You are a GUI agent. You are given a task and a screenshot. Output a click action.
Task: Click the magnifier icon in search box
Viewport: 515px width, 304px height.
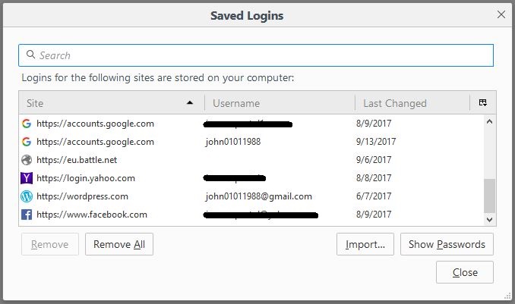(31, 55)
